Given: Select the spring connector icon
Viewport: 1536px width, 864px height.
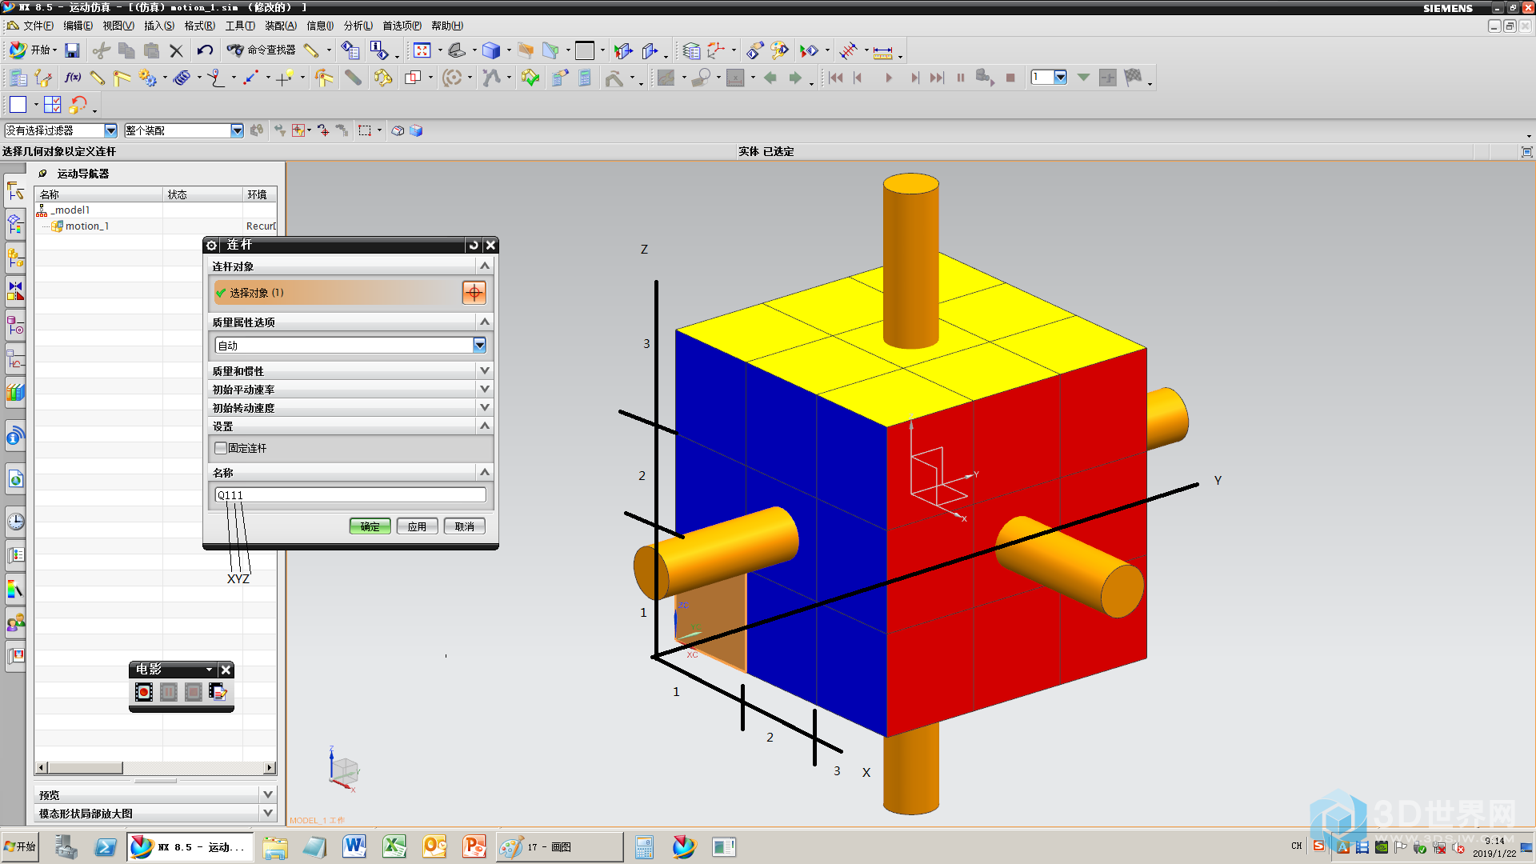Looking at the screenshot, I should [182, 78].
